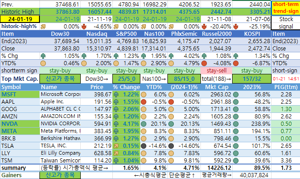Click the diagonal arrow icon beside TSLA 0.15%
This screenshot has height=179, width=300.
point(116,146)
